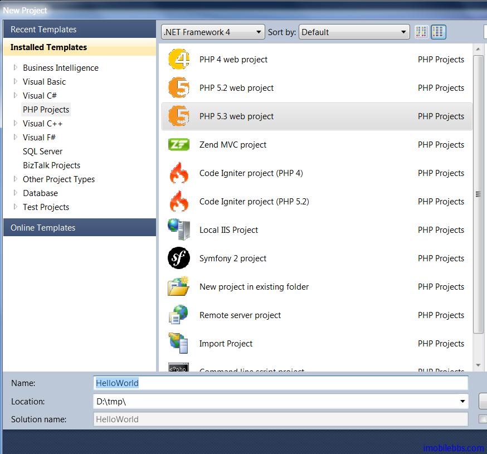487x454 pixels.
Task: Switch to small icons view
Action: [x=421, y=32]
